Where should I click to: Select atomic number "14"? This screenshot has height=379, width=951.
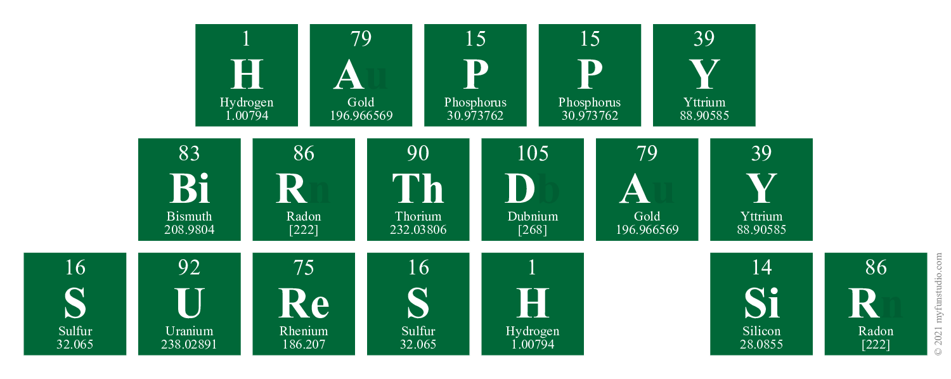point(761,267)
